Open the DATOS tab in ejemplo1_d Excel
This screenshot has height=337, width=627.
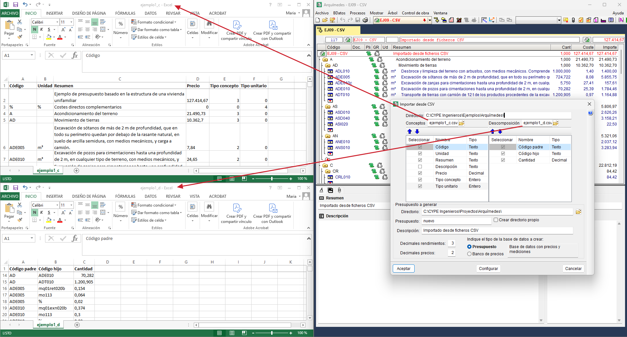point(151,196)
